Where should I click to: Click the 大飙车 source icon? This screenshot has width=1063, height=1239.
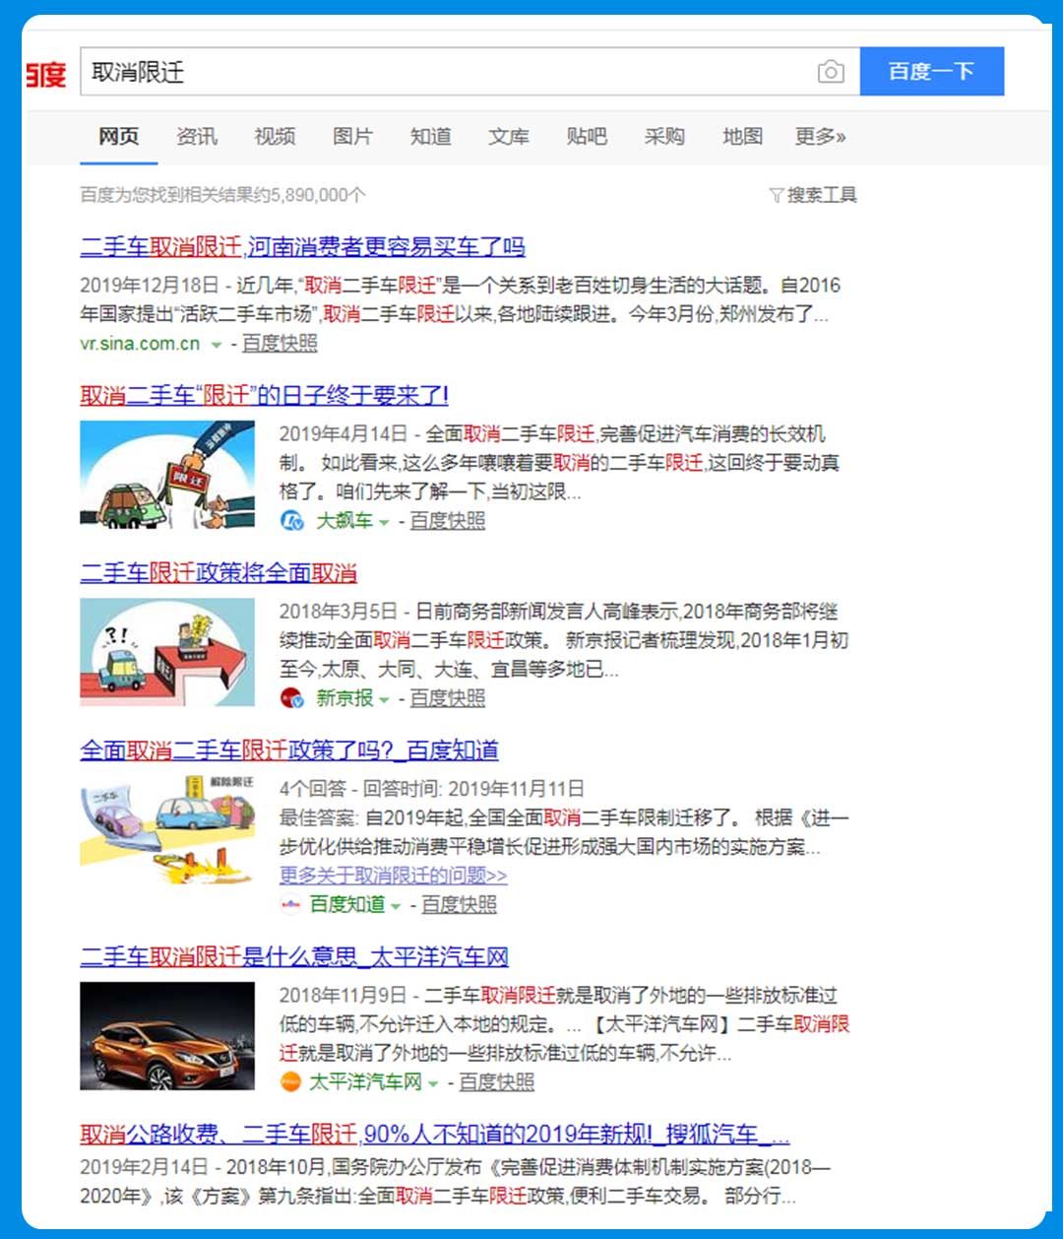tap(292, 521)
